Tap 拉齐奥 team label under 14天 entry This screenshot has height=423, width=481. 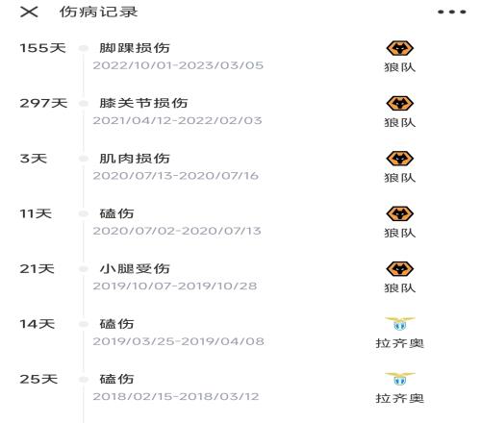399,343
